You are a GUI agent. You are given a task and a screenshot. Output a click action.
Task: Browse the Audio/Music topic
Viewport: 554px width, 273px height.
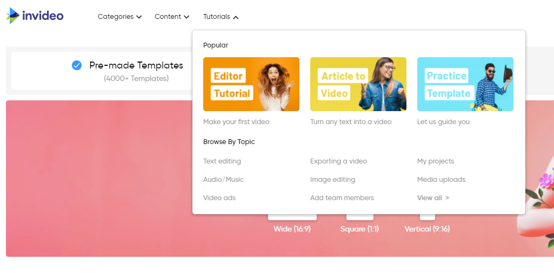[223, 180]
